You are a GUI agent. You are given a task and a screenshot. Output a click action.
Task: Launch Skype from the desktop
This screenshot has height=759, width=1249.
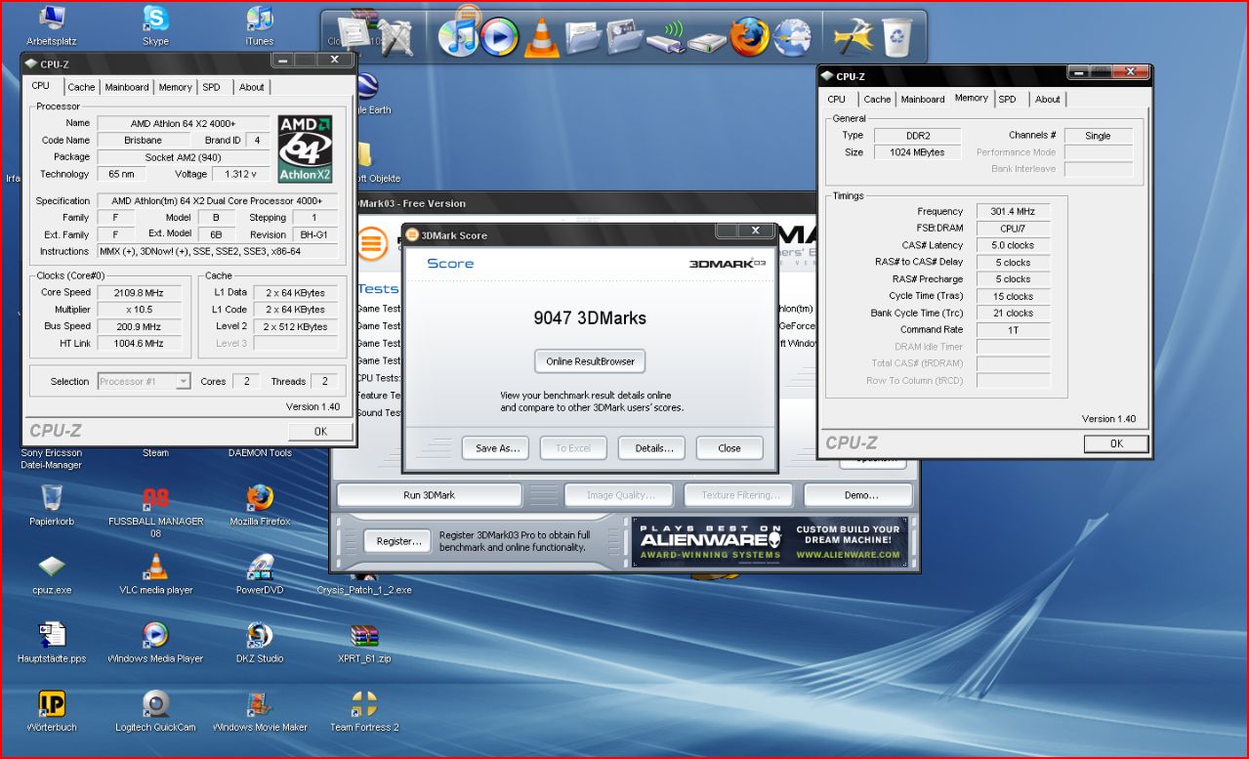(155, 26)
